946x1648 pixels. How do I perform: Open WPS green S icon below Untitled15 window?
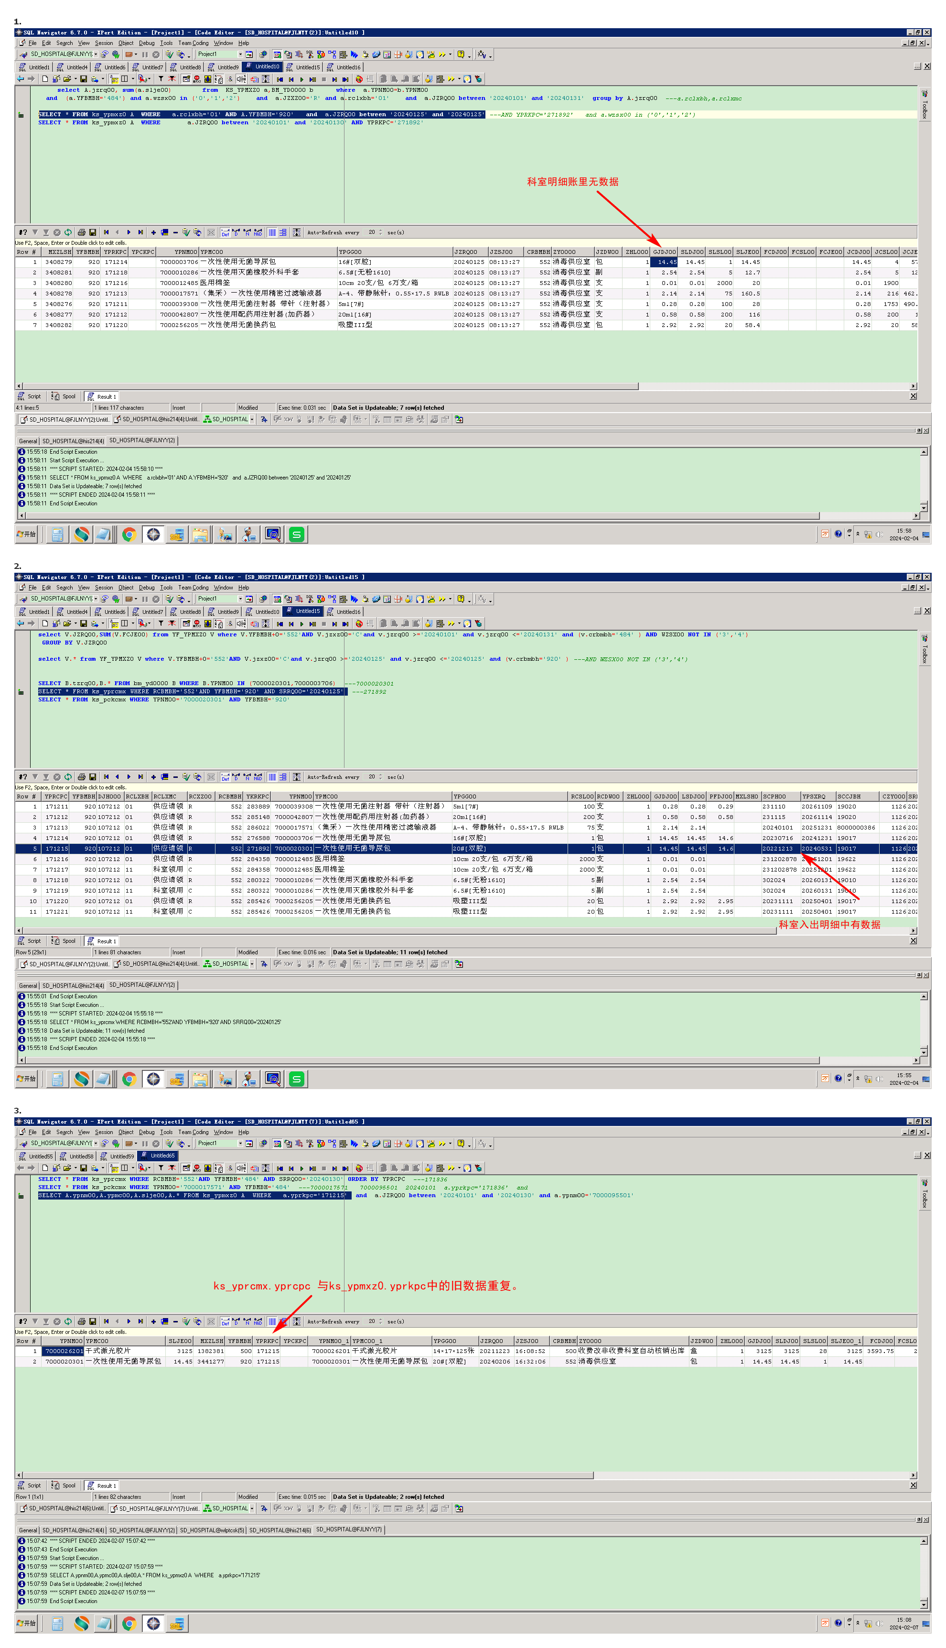click(296, 1079)
